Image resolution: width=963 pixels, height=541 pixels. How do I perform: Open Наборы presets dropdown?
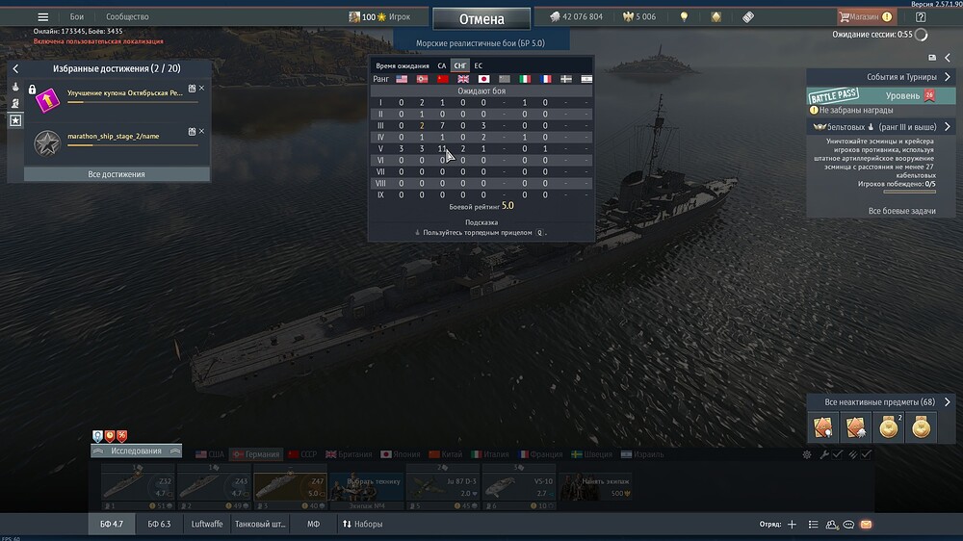362,525
